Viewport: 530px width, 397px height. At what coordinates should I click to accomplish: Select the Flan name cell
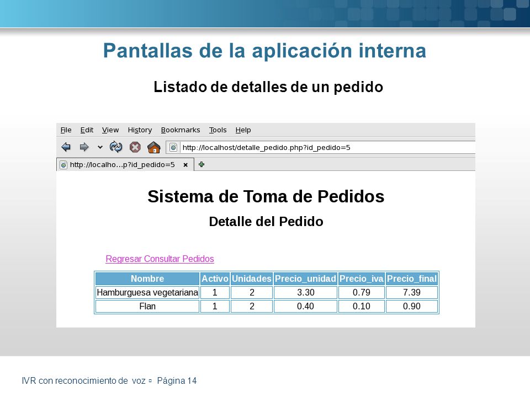click(147, 307)
